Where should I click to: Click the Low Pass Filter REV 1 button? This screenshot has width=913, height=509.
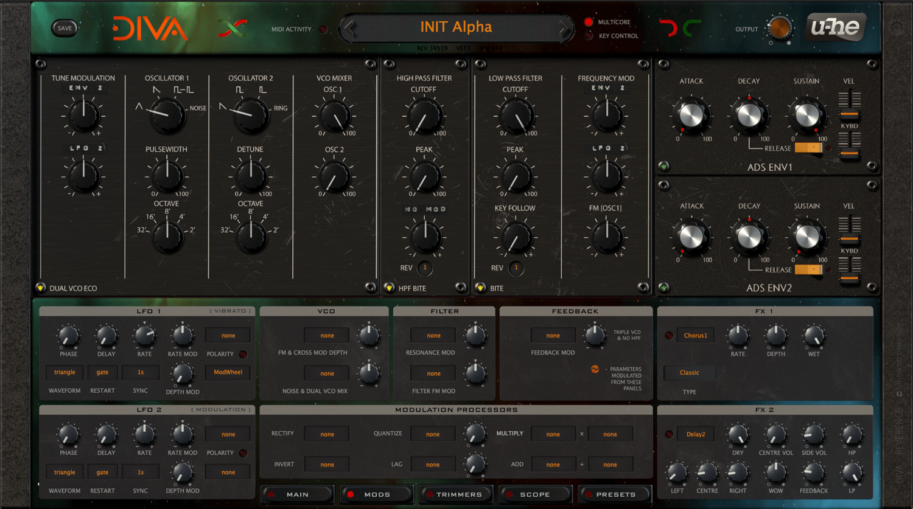[516, 268]
